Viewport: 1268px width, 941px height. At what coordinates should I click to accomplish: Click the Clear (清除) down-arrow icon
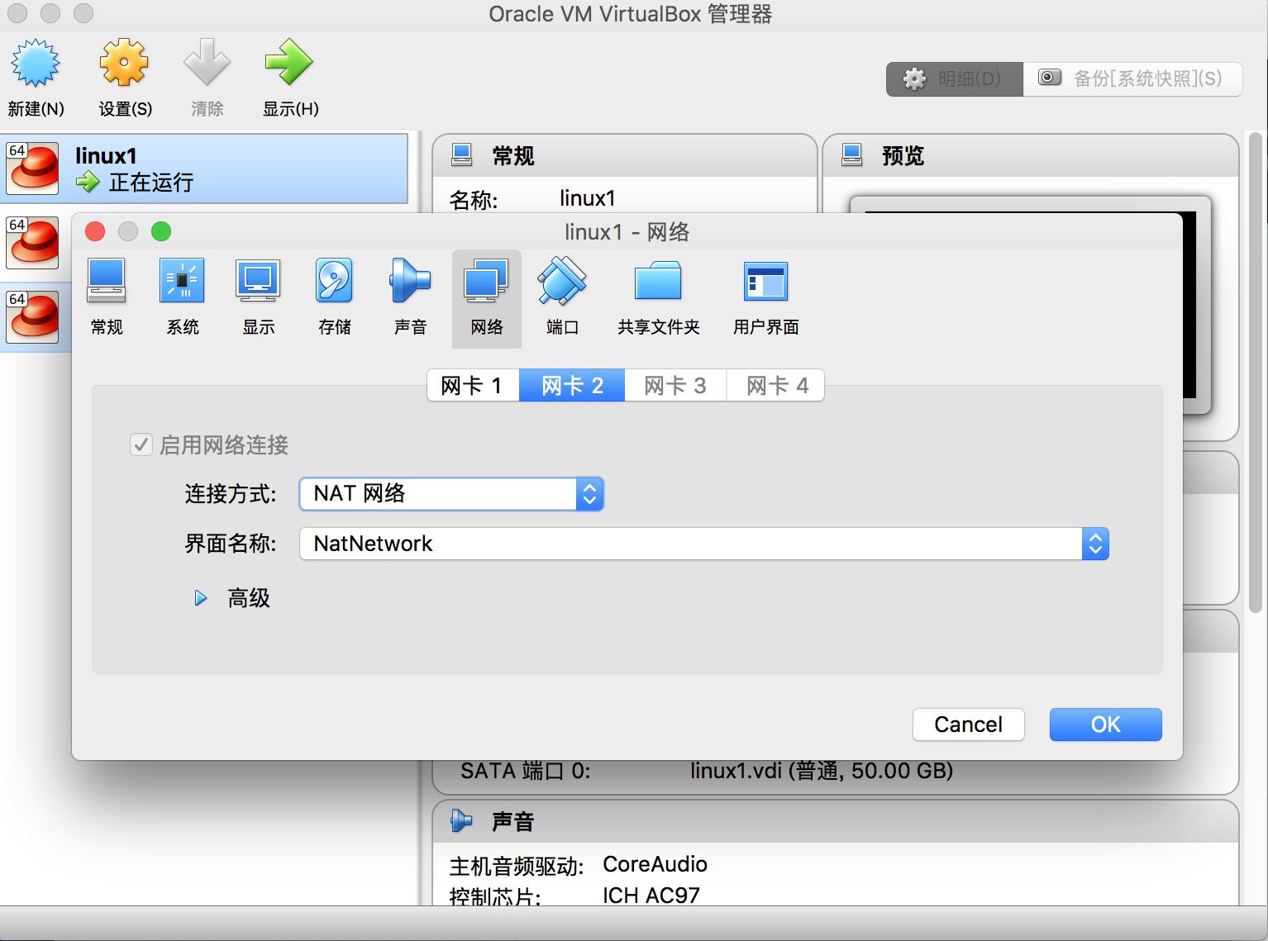(207, 64)
